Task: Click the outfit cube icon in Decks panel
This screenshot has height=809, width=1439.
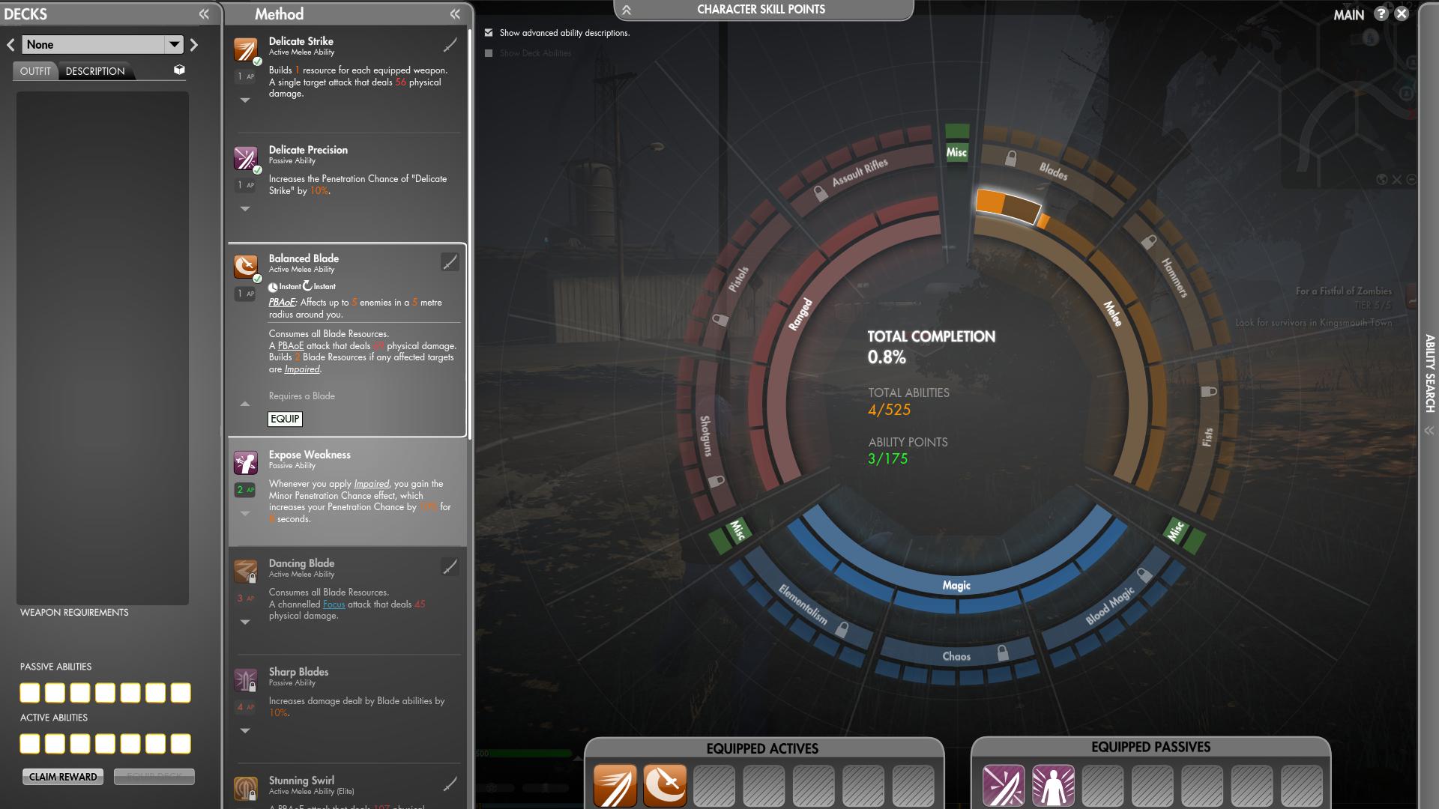Action: pyautogui.click(x=179, y=70)
